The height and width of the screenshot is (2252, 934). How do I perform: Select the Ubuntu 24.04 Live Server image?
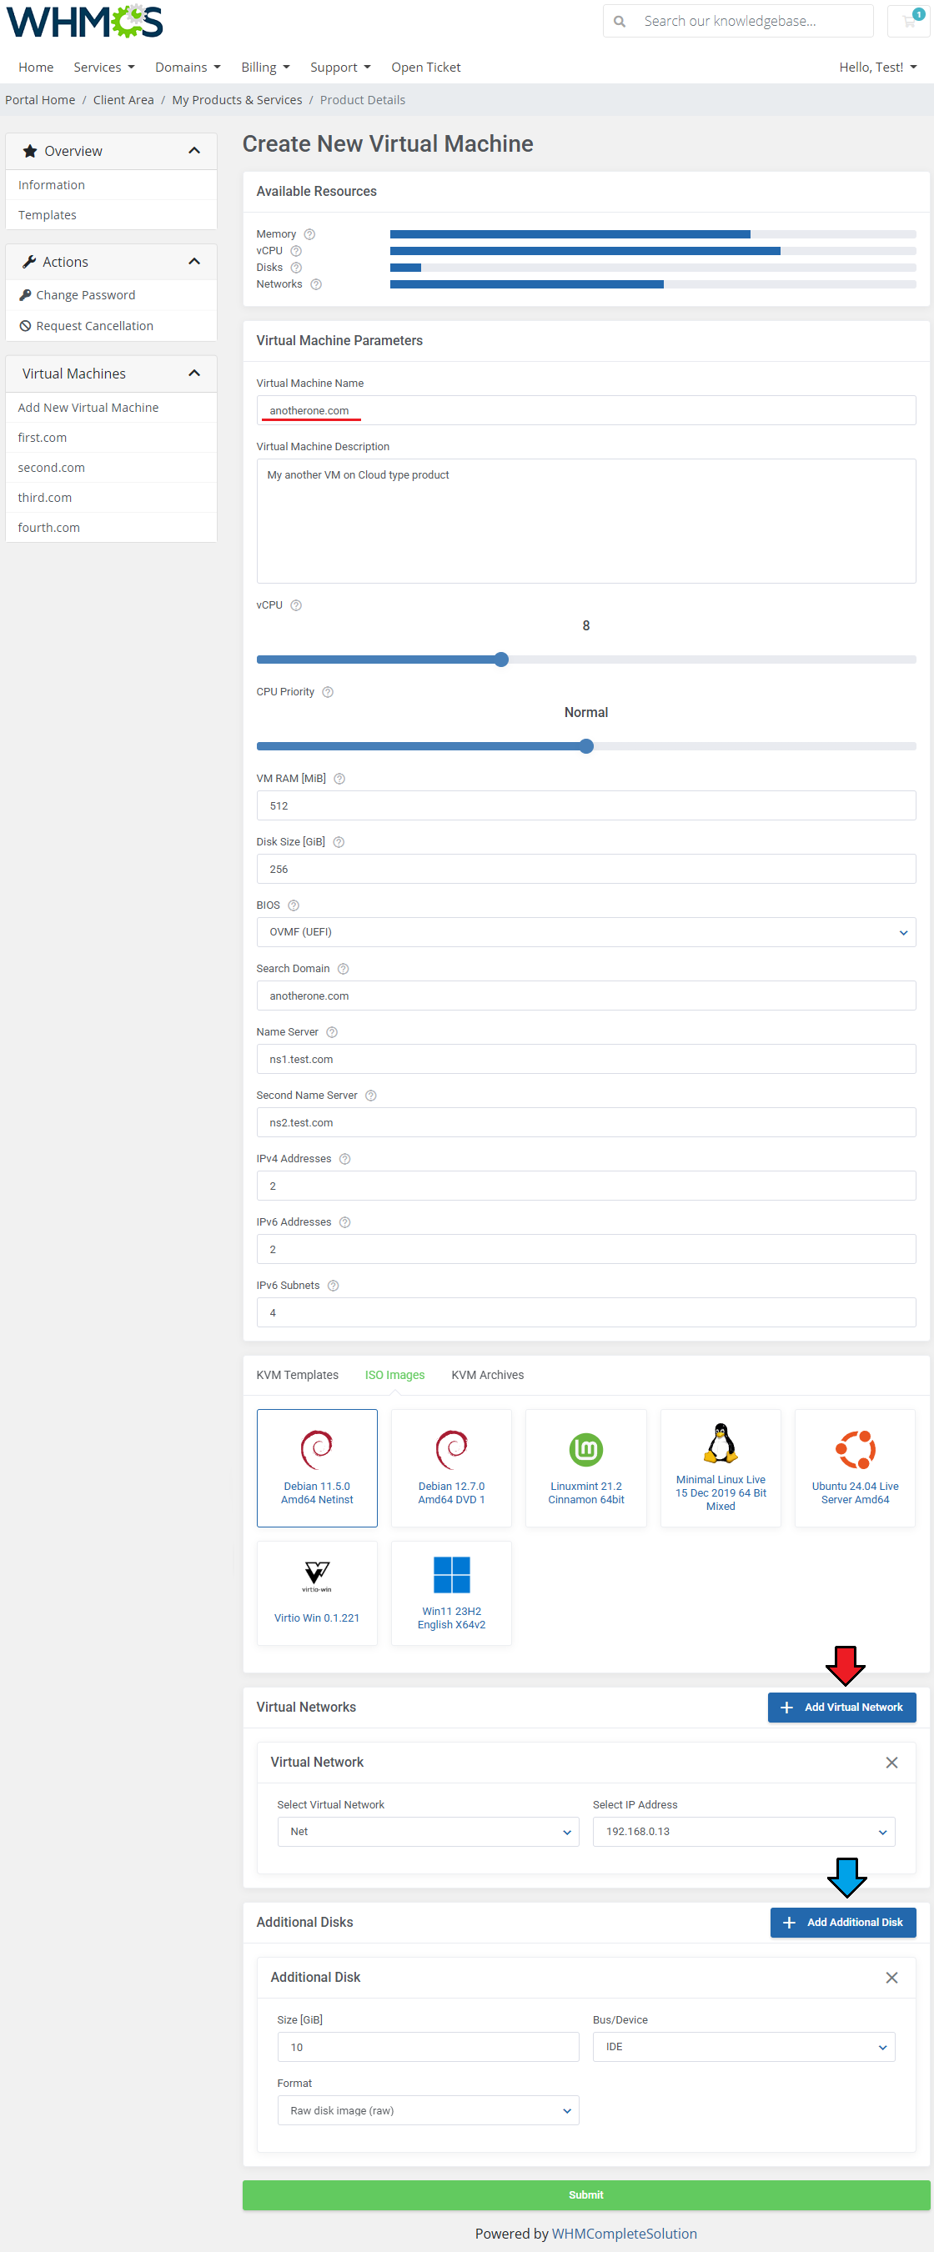click(x=856, y=1467)
